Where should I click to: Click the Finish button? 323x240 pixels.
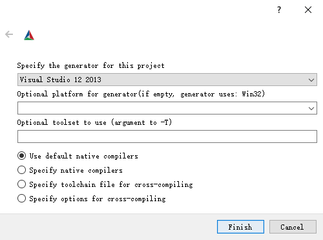tap(240, 226)
